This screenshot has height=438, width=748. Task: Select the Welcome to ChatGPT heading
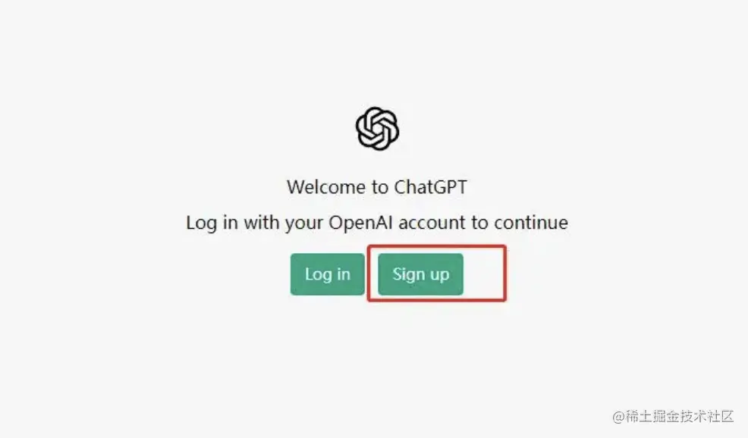point(377,187)
